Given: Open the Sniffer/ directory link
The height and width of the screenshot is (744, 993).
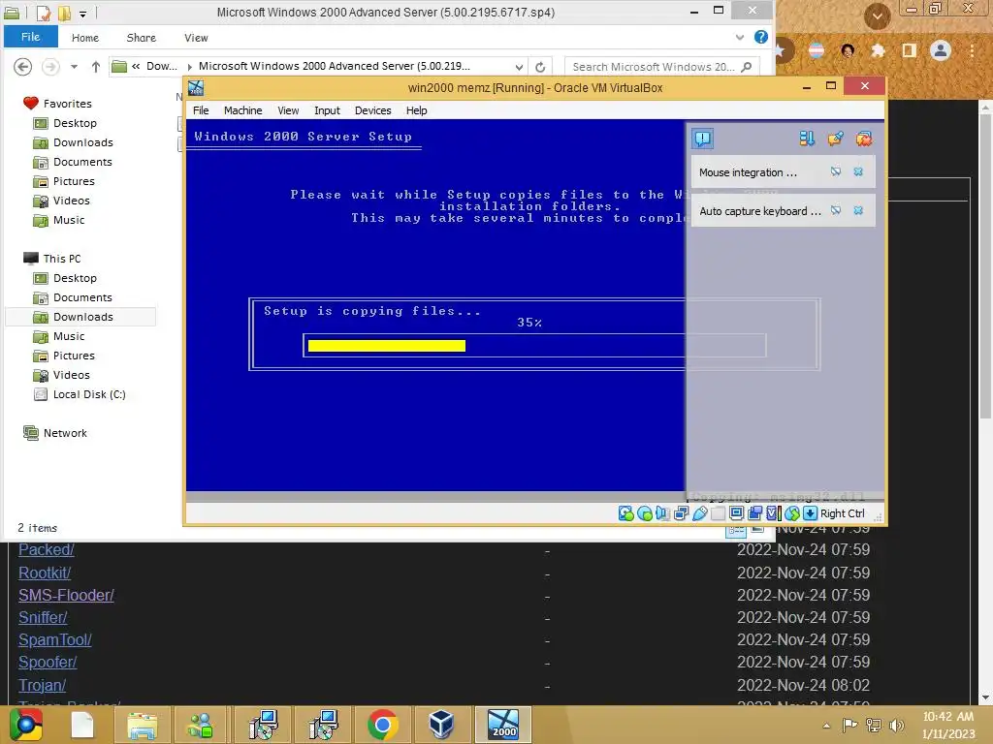Looking at the screenshot, I should point(43,617).
